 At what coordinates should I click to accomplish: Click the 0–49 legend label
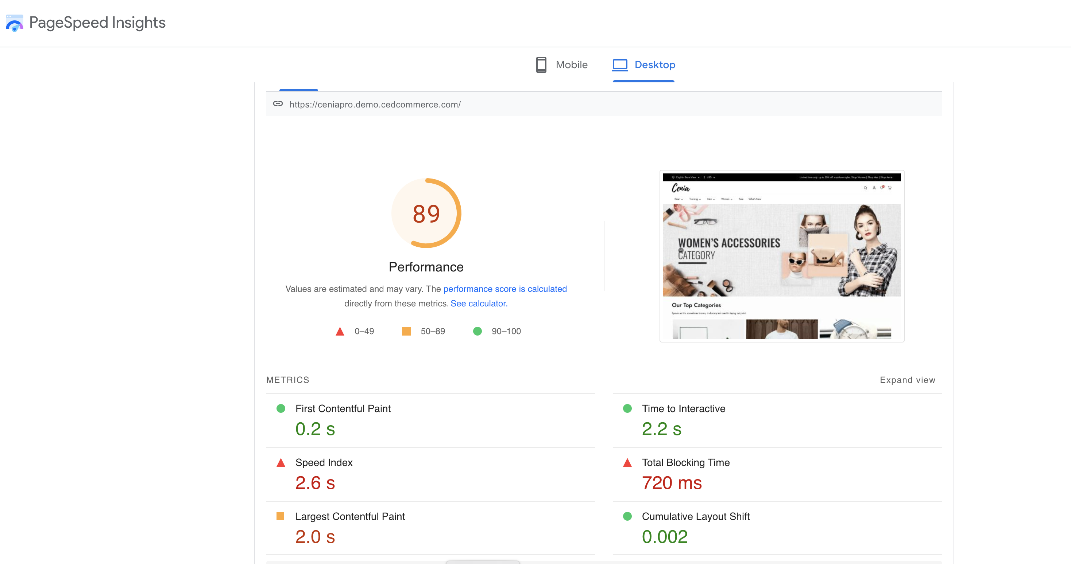tap(364, 332)
